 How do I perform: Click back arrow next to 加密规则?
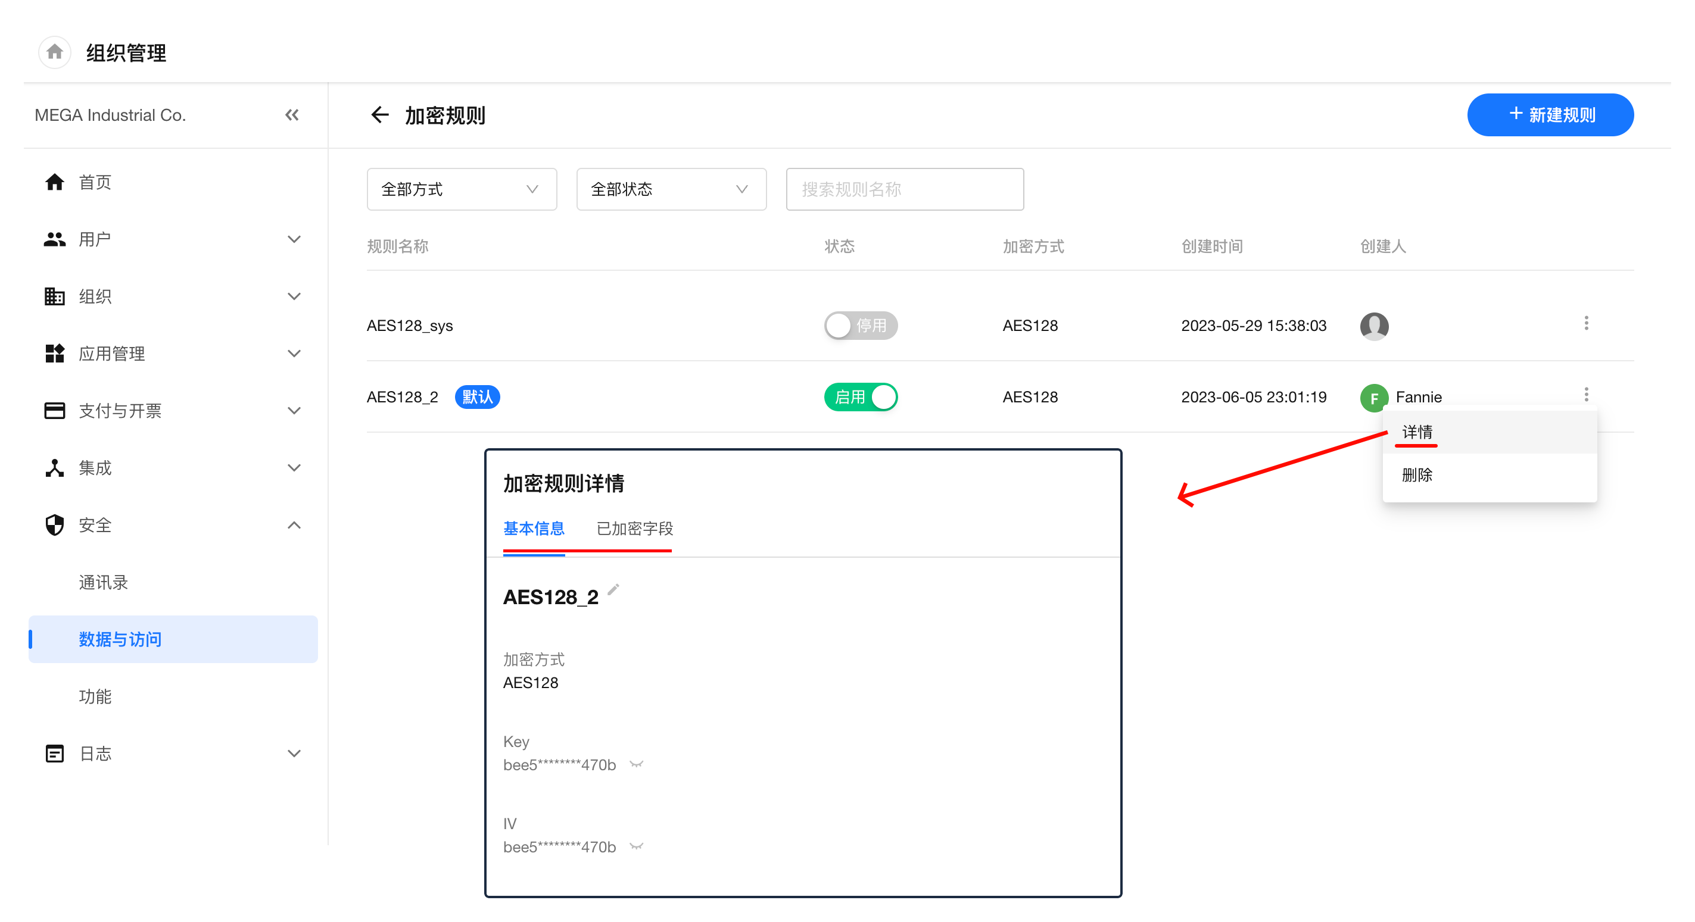click(379, 115)
